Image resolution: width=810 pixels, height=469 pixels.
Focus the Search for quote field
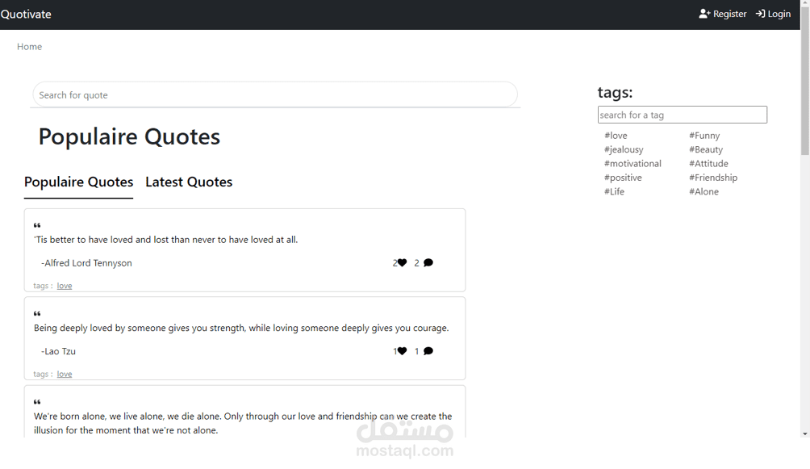275,94
